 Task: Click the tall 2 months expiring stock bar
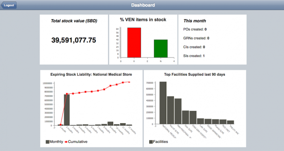[67, 110]
